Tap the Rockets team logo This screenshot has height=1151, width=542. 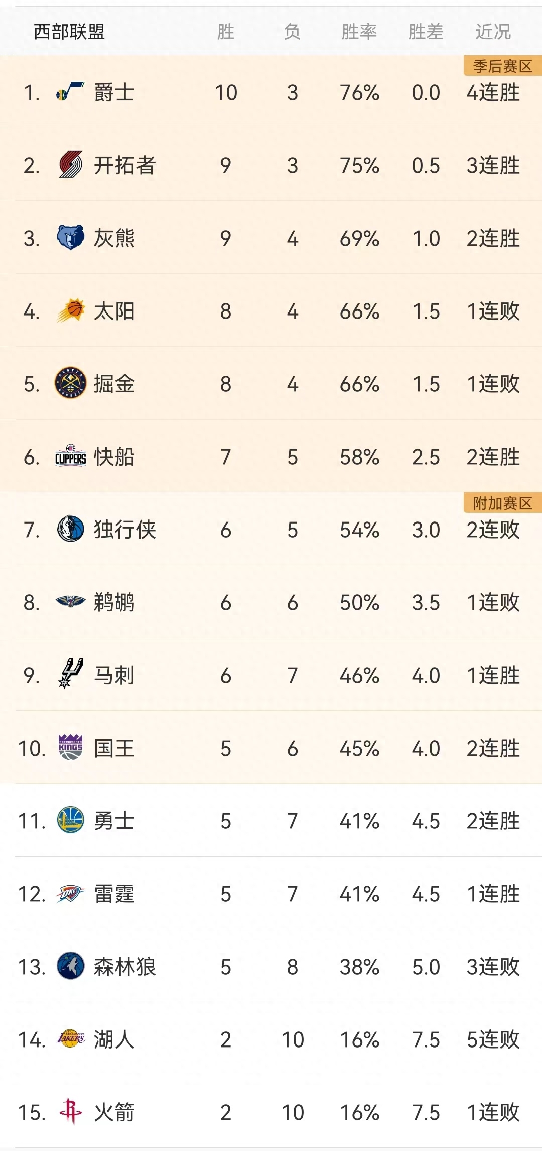click(x=70, y=1111)
